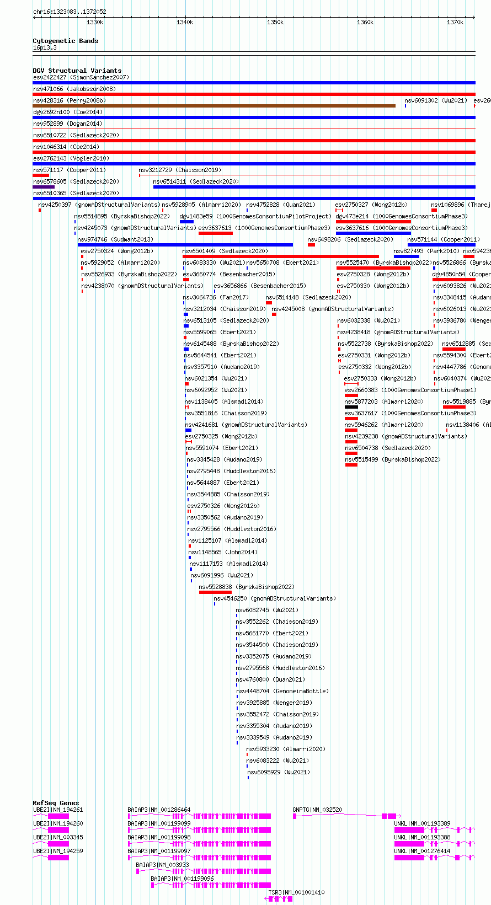Click the nsv5515499 (ByrskaBishop2022) label
The height and width of the screenshot is (905, 491).
[x=393, y=459]
